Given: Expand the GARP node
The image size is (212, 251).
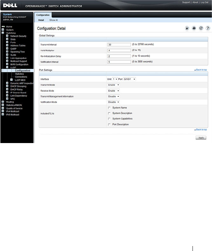Looking at the screenshot, I should [x=7, y=48].
